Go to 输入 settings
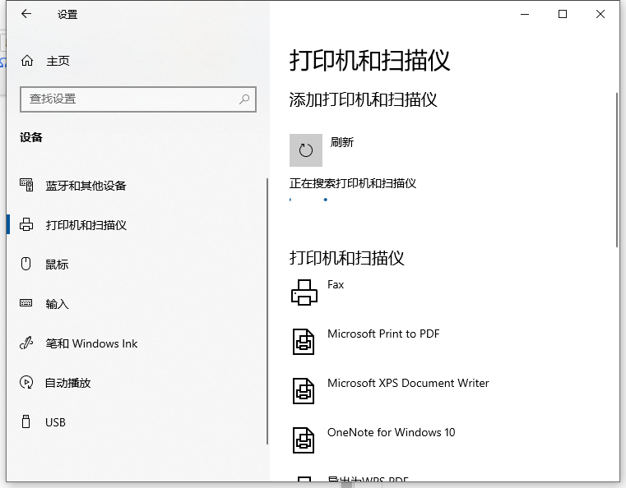This screenshot has width=626, height=488. (57, 304)
